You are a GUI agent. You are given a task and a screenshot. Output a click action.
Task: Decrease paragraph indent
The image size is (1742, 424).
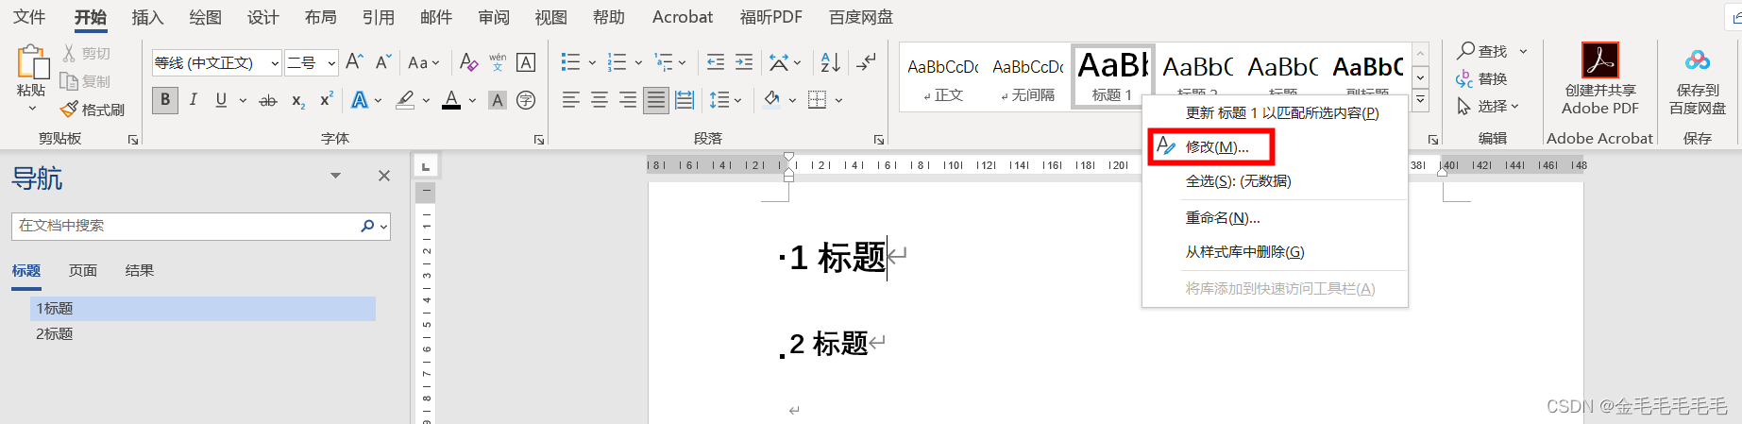(x=715, y=62)
